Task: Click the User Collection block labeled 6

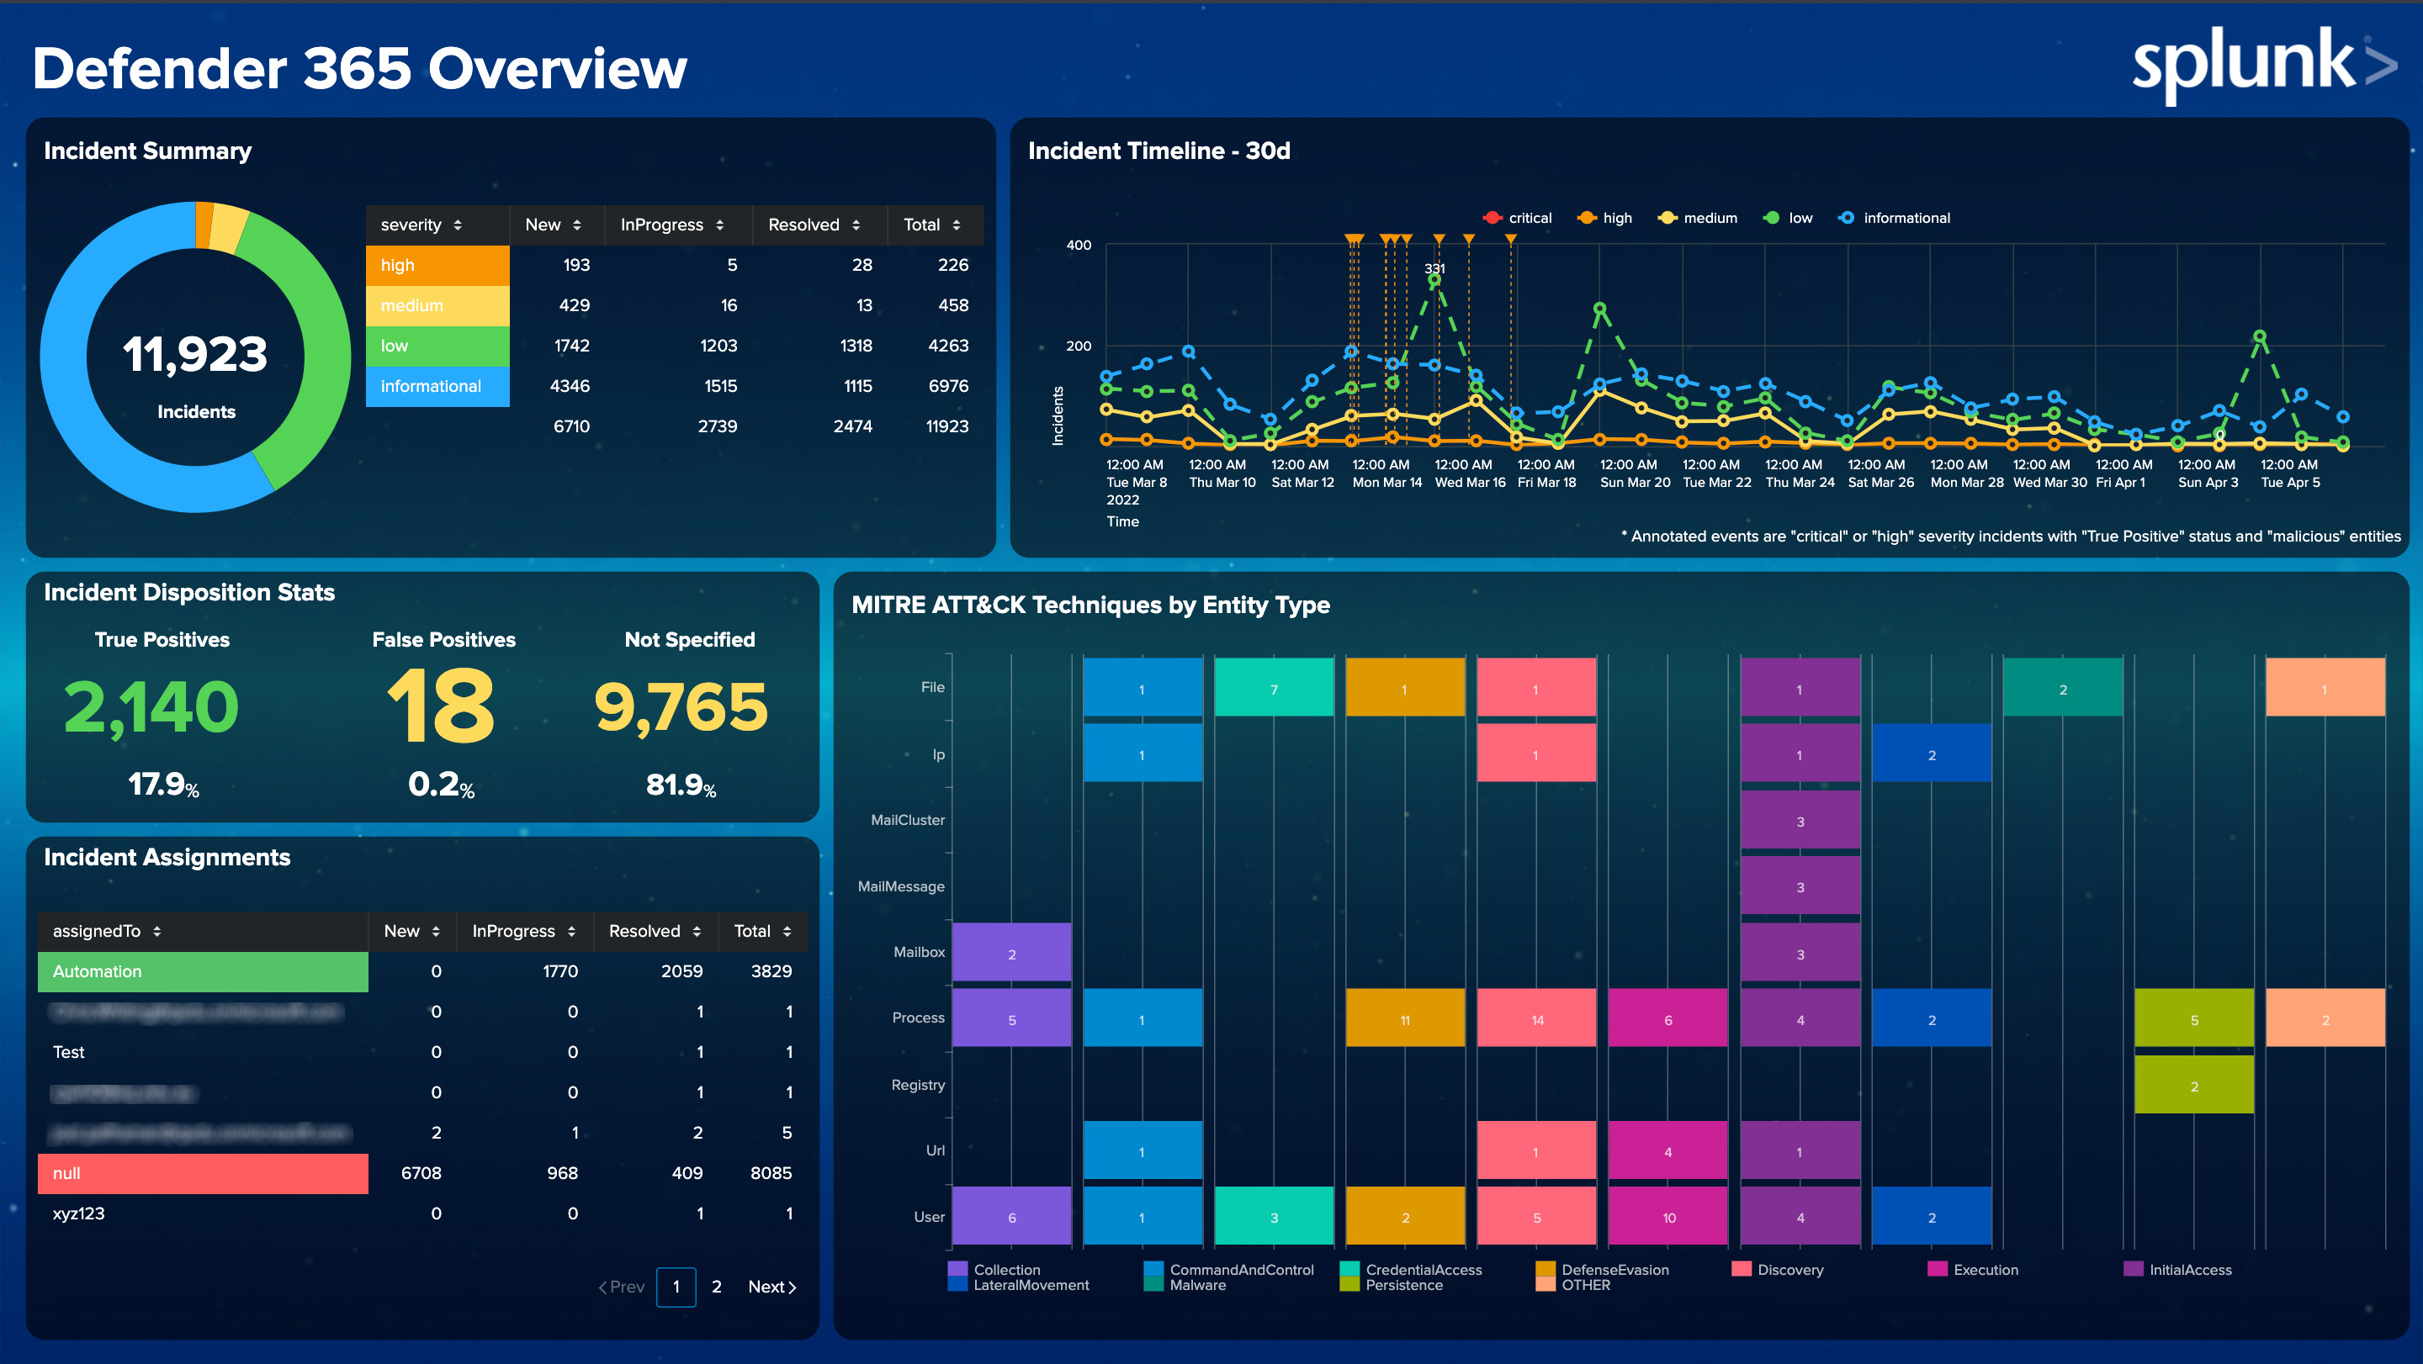Action: pyautogui.click(x=1012, y=1216)
